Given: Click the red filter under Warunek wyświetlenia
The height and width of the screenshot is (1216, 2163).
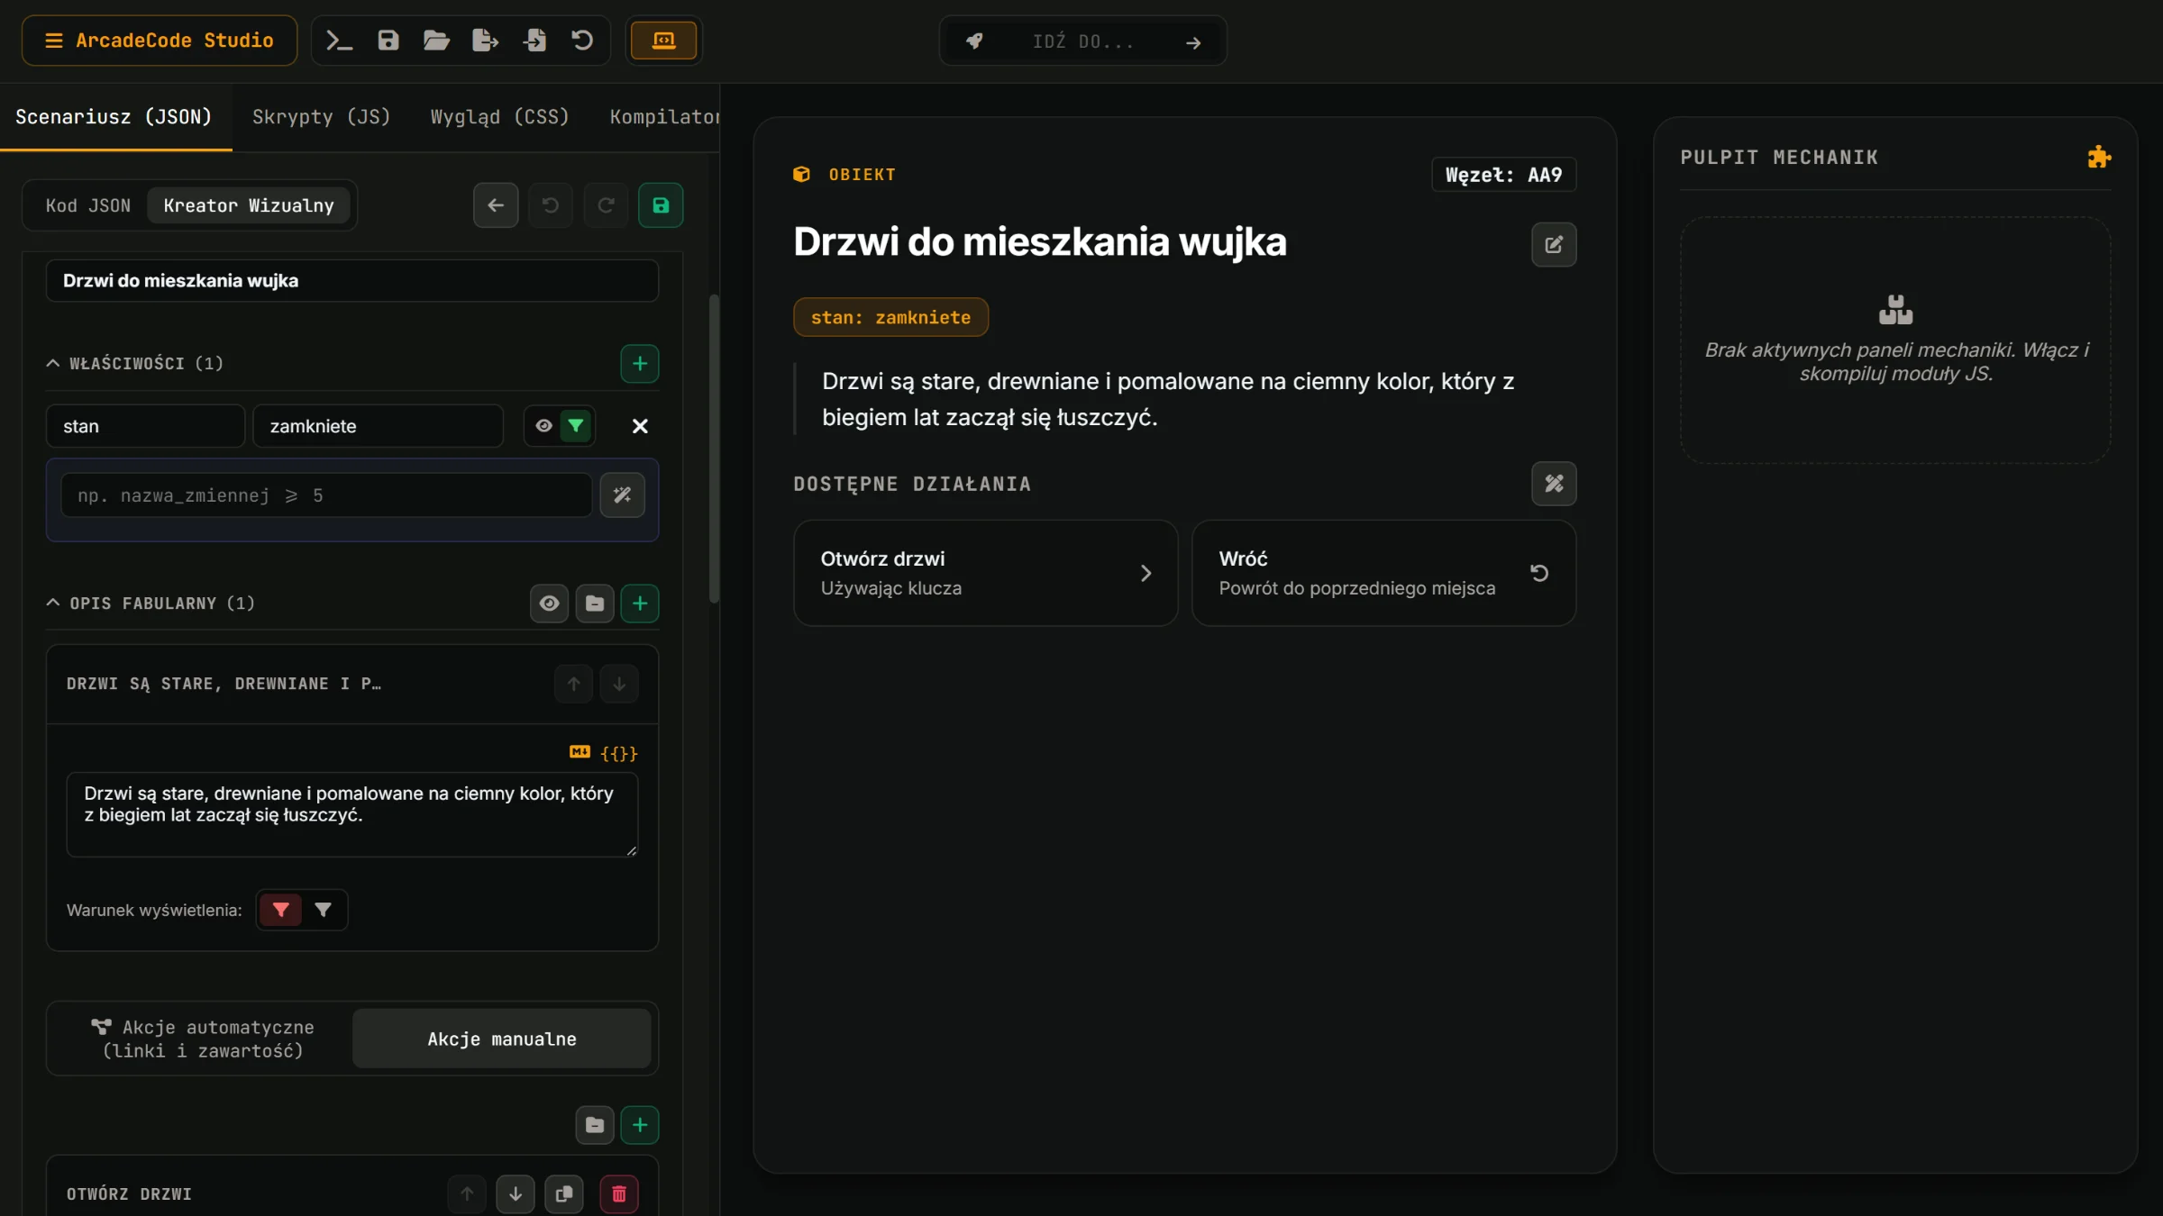Looking at the screenshot, I should tap(281, 910).
